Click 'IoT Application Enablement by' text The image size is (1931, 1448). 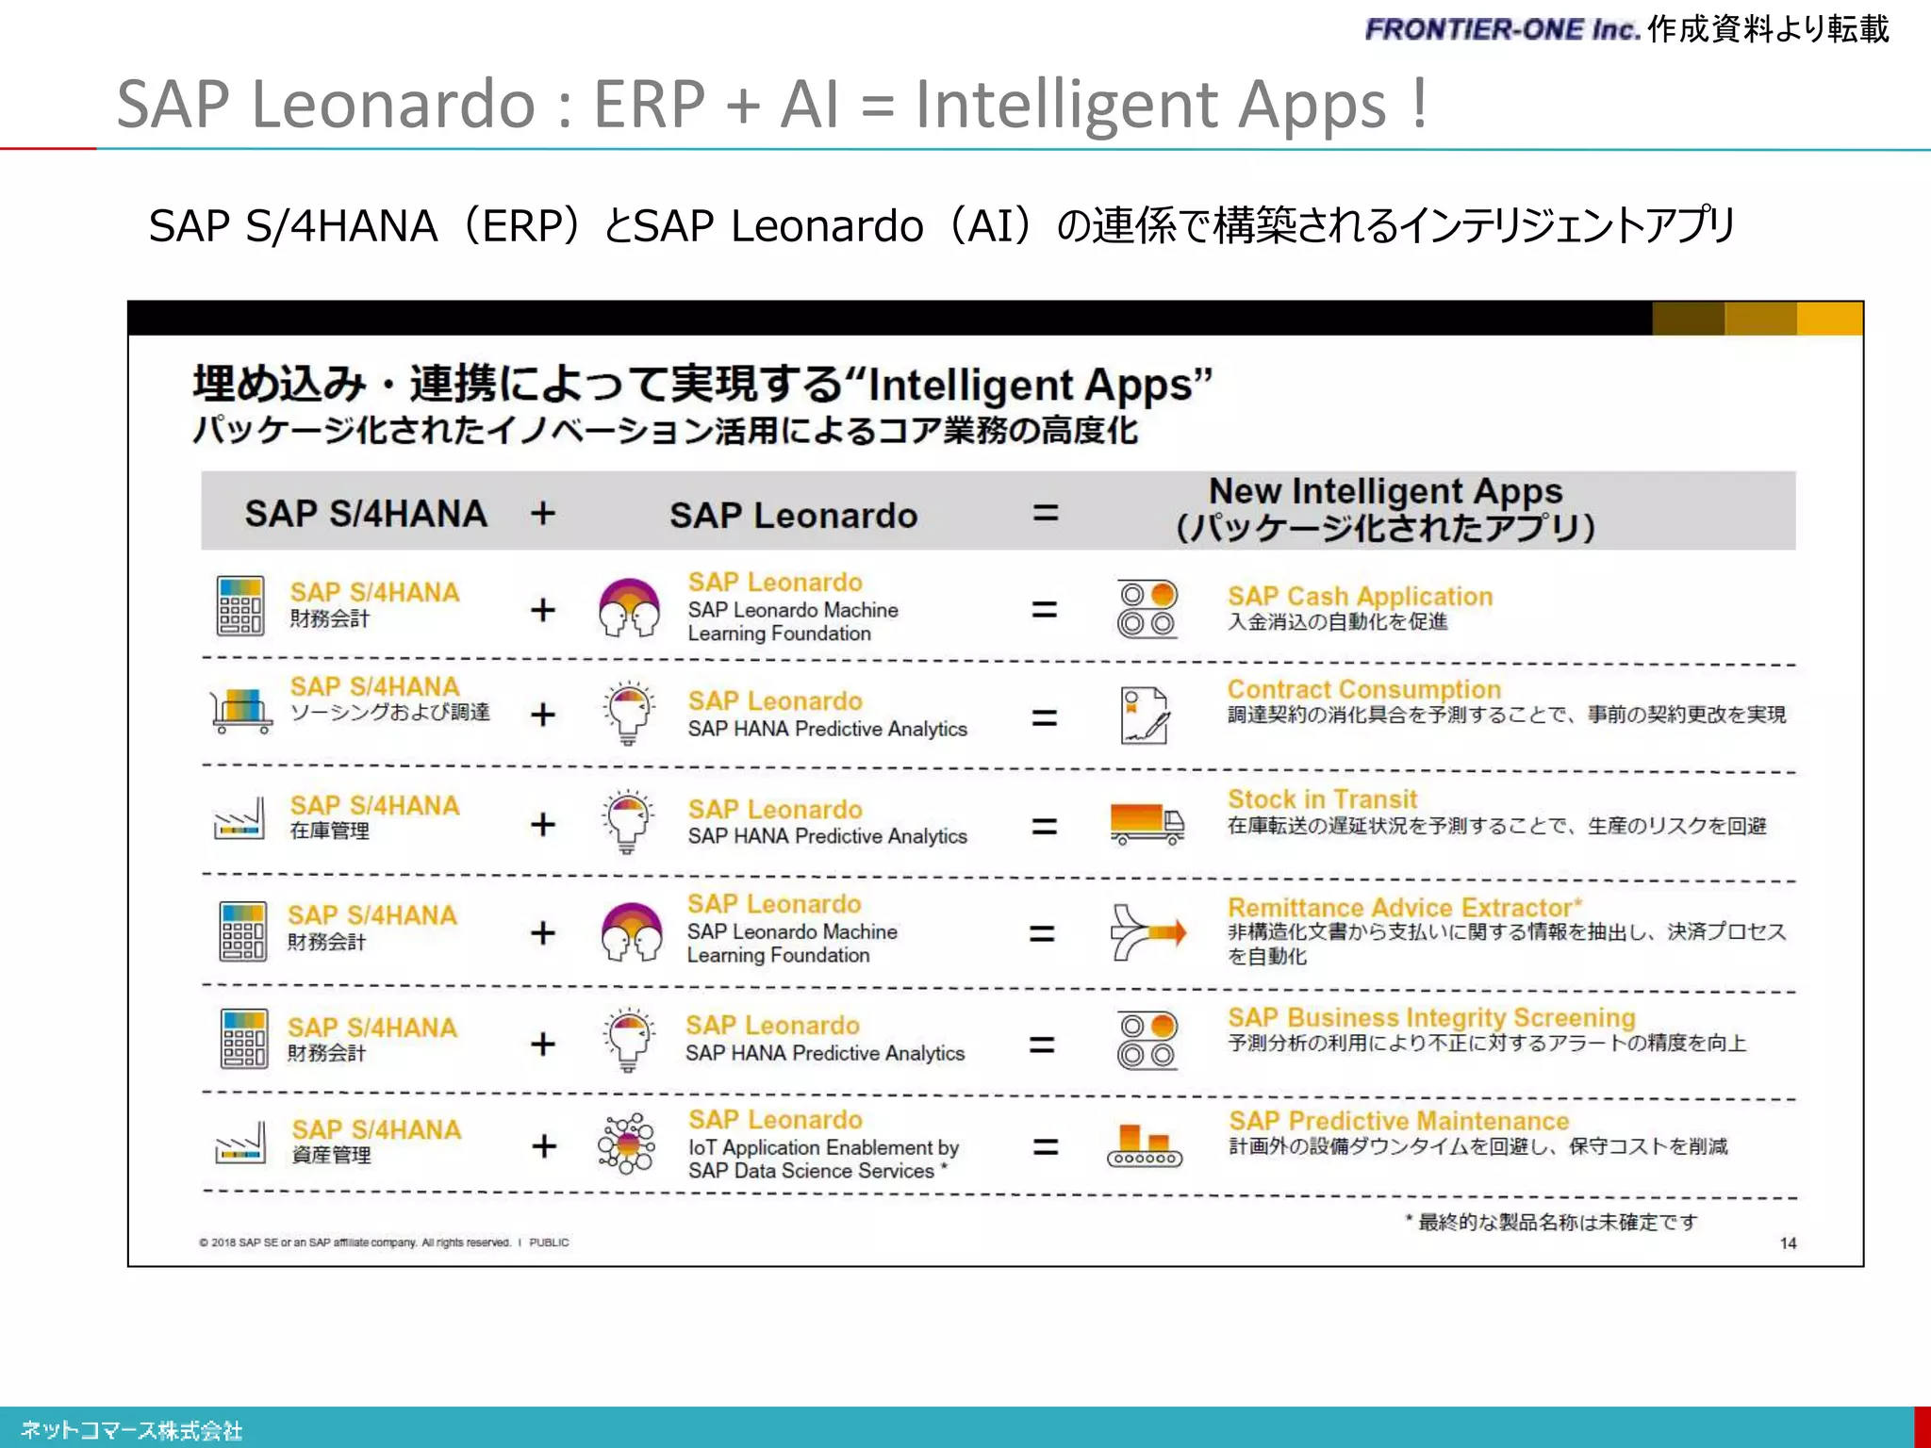pyautogui.click(x=823, y=1147)
